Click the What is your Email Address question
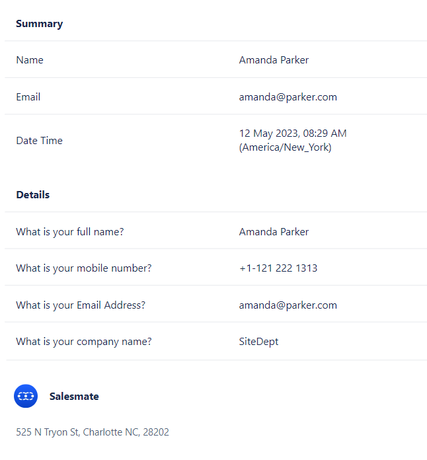Screen dimensions: 427x460 click(81, 305)
